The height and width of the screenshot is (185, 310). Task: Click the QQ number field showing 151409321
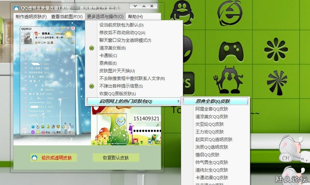146,118
